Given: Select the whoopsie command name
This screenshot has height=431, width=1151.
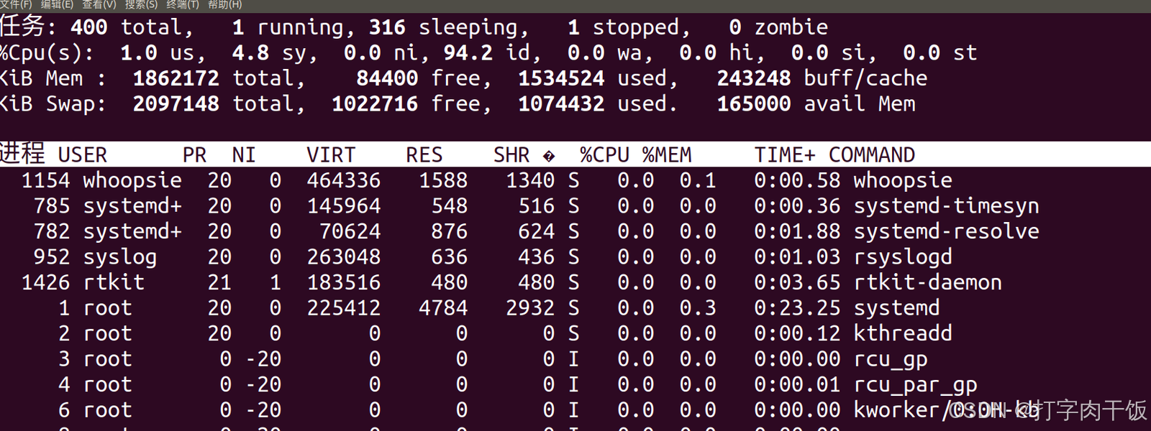Looking at the screenshot, I should pos(903,181).
